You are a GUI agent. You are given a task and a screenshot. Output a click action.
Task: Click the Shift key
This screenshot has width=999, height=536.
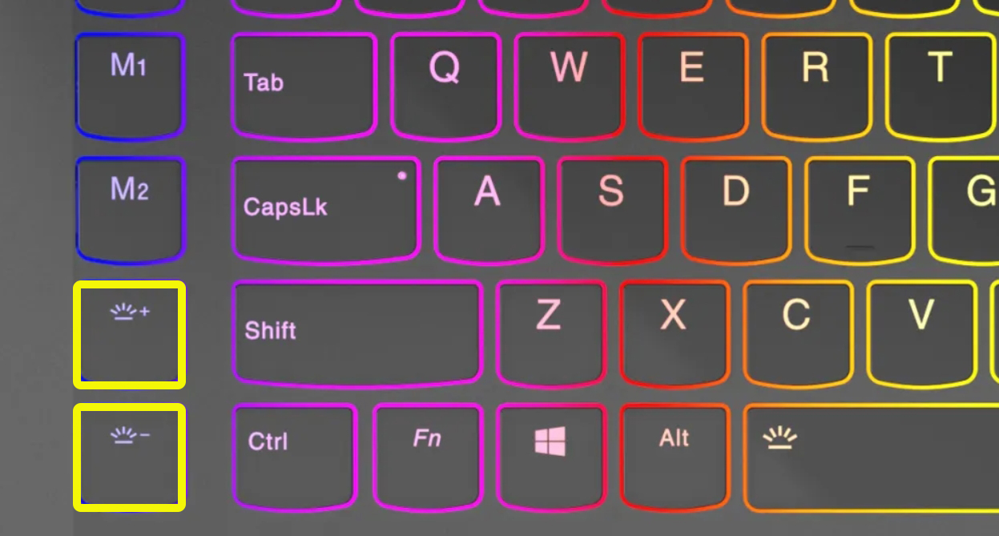[x=357, y=332]
